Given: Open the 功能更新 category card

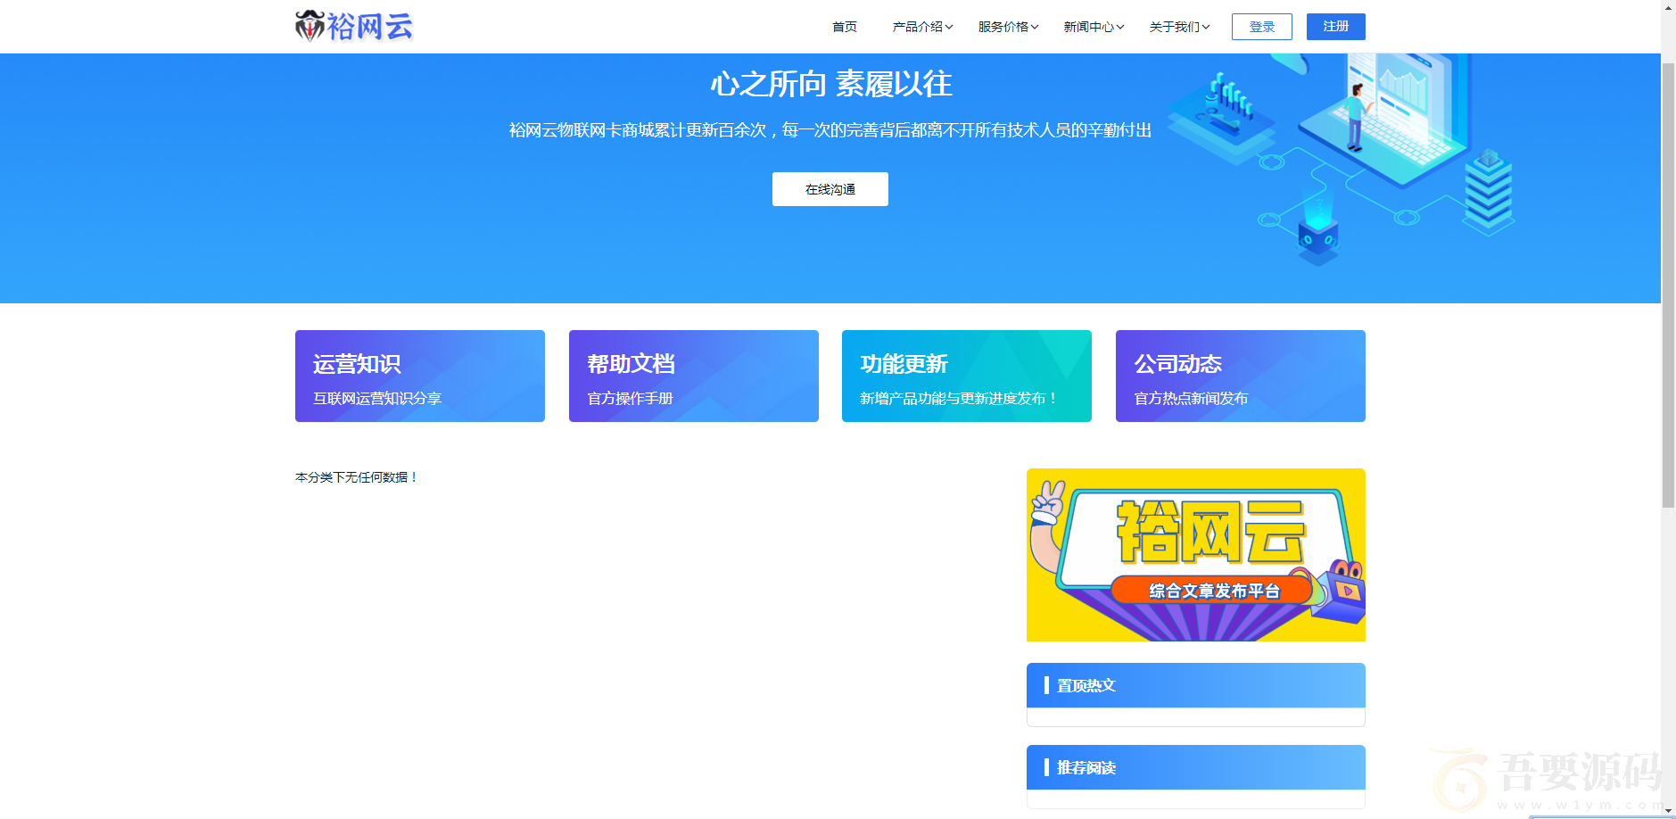Looking at the screenshot, I should click(x=967, y=376).
